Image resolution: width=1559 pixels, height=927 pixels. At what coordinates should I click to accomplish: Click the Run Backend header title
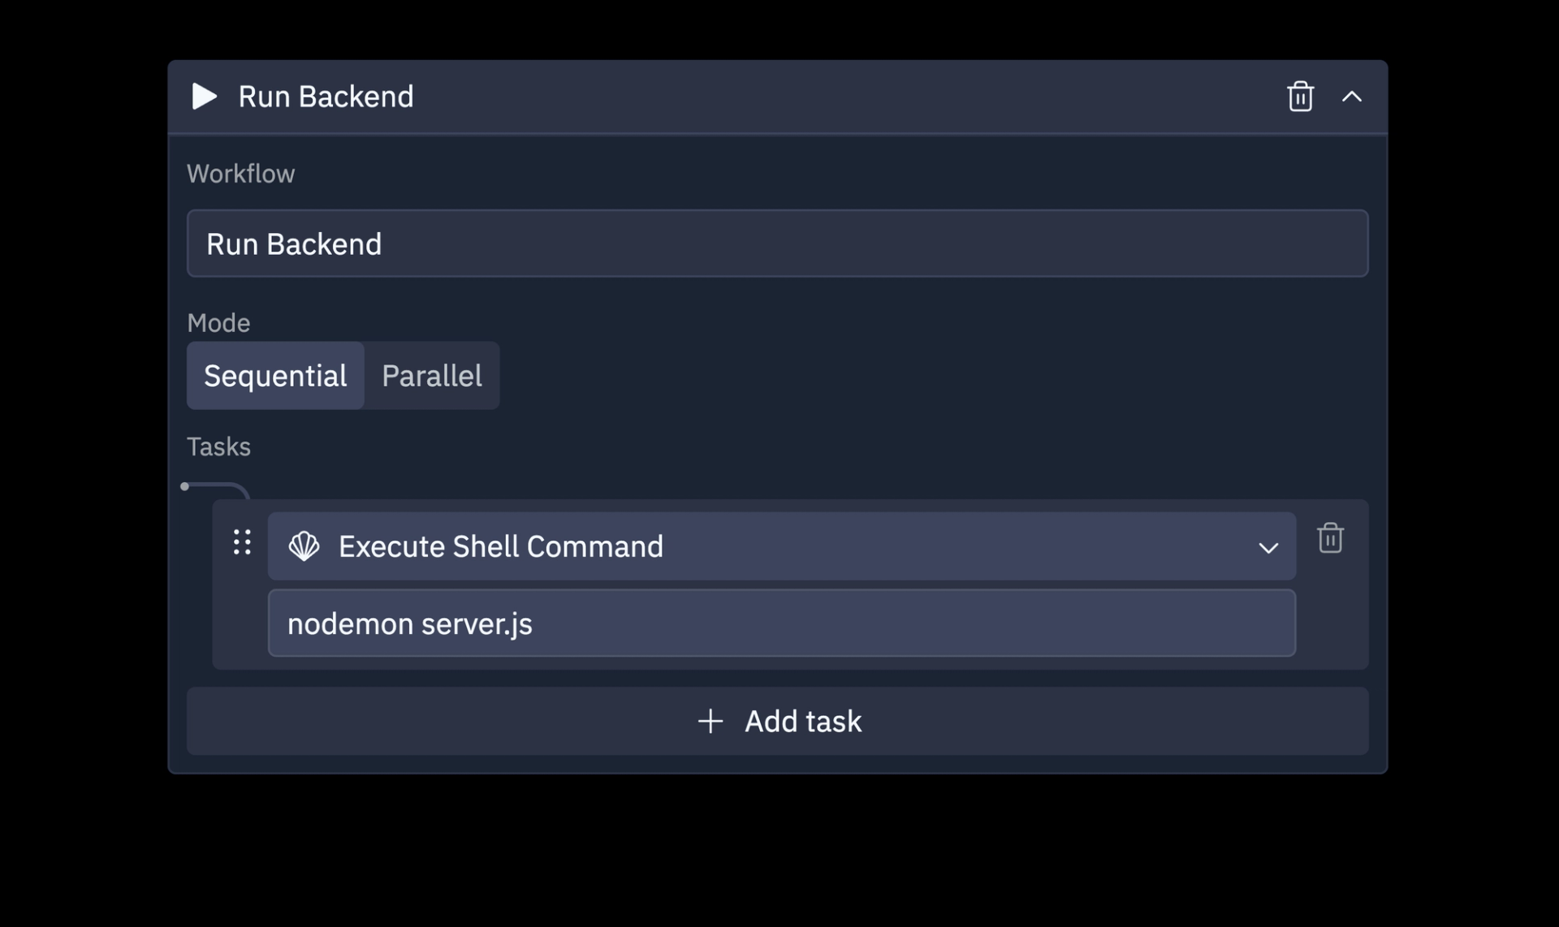point(326,97)
